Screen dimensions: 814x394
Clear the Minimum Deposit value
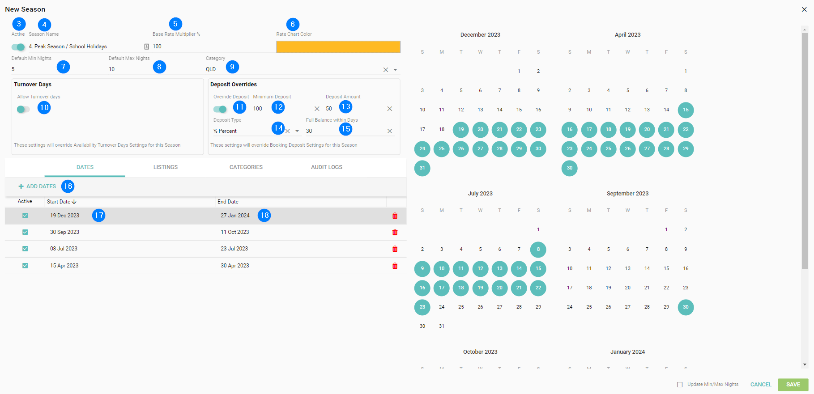point(317,109)
